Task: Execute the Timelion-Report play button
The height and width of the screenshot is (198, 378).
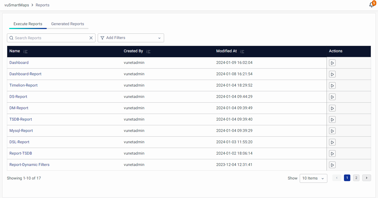Action: click(332, 86)
